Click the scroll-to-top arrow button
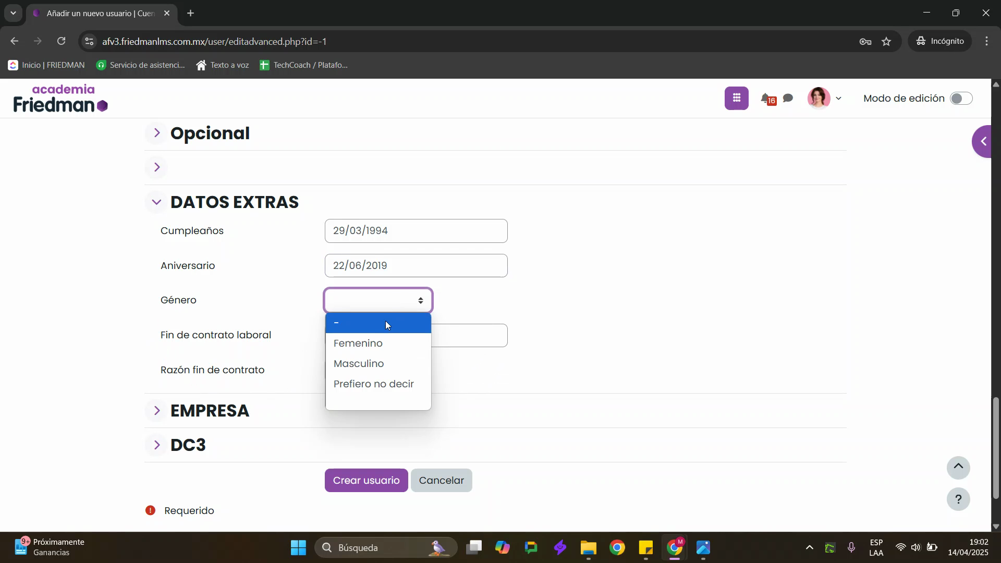Viewport: 1001px width, 563px height. [958, 468]
